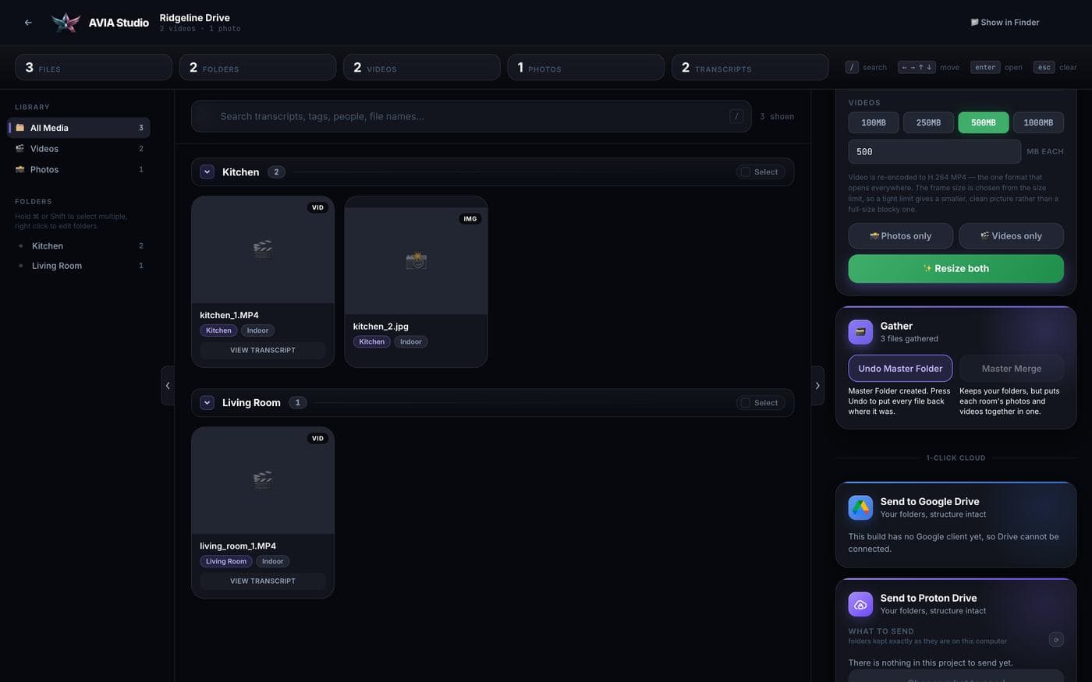Collapse the right panel with its arrow
Image resolution: width=1092 pixels, height=682 pixels.
click(817, 385)
